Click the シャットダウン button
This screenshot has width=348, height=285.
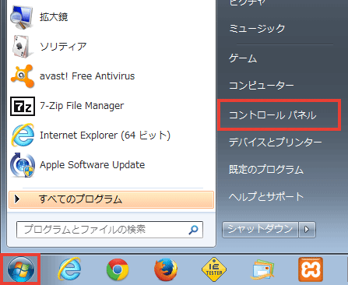coord(260,230)
